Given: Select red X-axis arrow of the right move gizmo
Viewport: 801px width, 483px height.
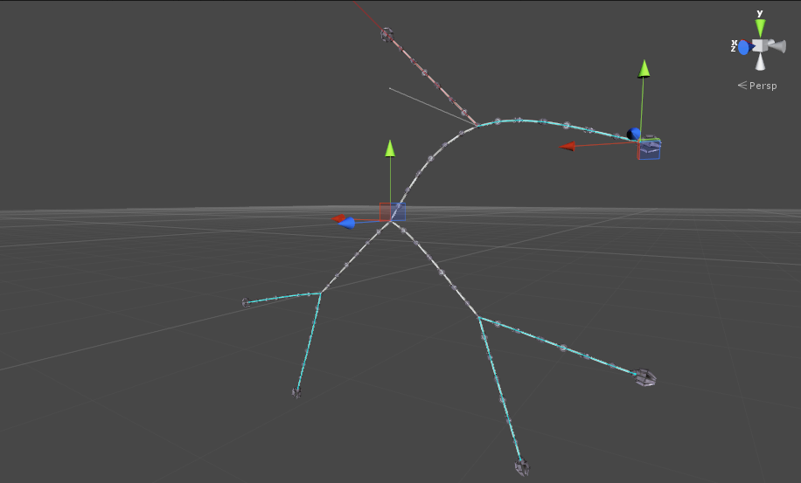Looking at the screenshot, I should click(x=568, y=146).
